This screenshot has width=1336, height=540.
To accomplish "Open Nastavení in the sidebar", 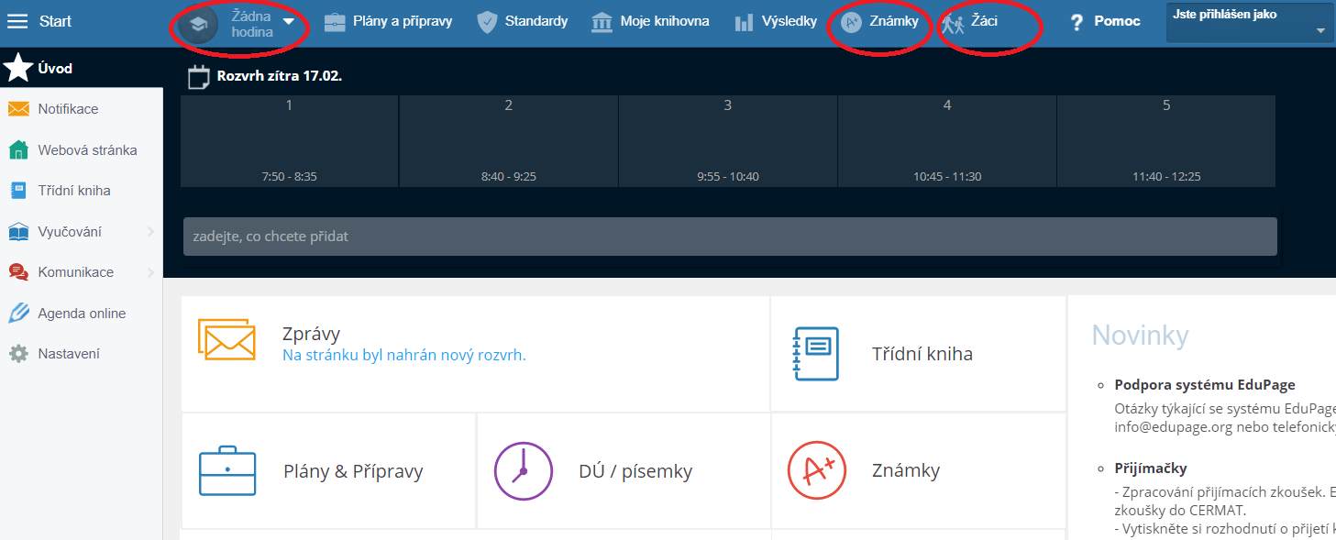I will 69,354.
